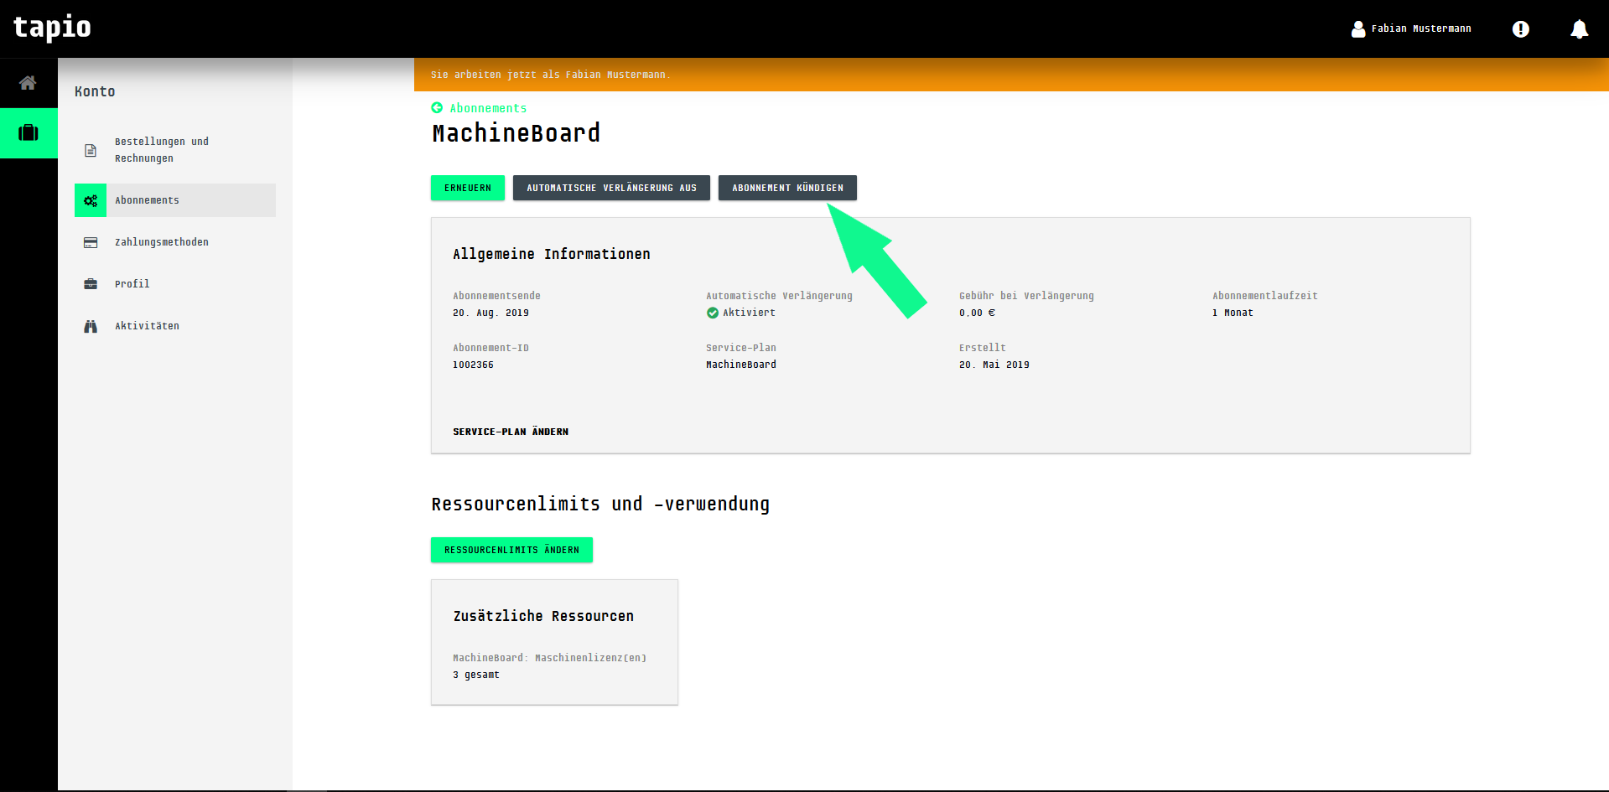Viewport: 1609px width, 792px height.
Task: Click the Service-Plan value MachineBoard
Action: pyautogui.click(x=741, y=365)
